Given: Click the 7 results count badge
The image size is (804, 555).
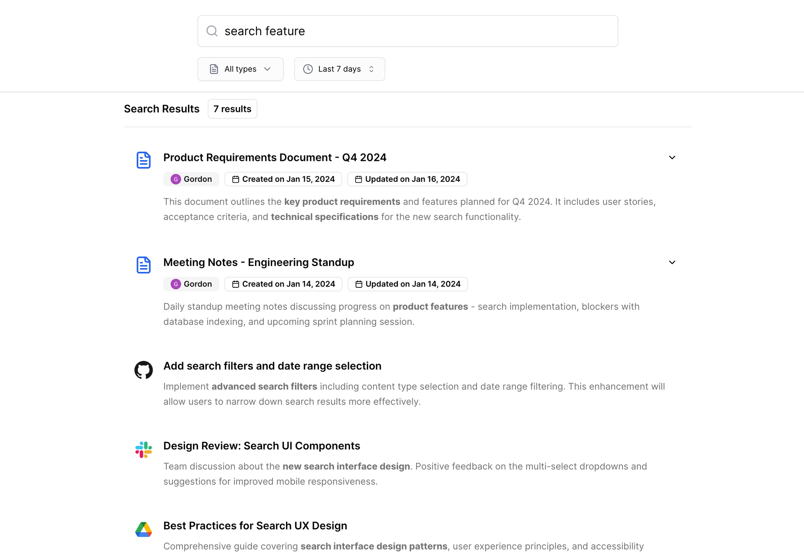Looking at the screenshot, I should click(232, 109).
